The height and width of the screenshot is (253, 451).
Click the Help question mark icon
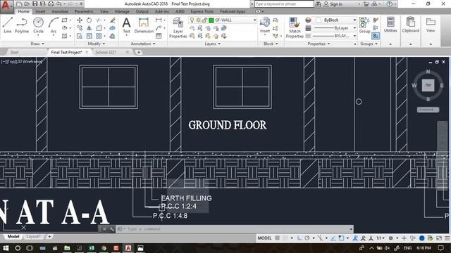pyautogui.click(x=390, y=4)
